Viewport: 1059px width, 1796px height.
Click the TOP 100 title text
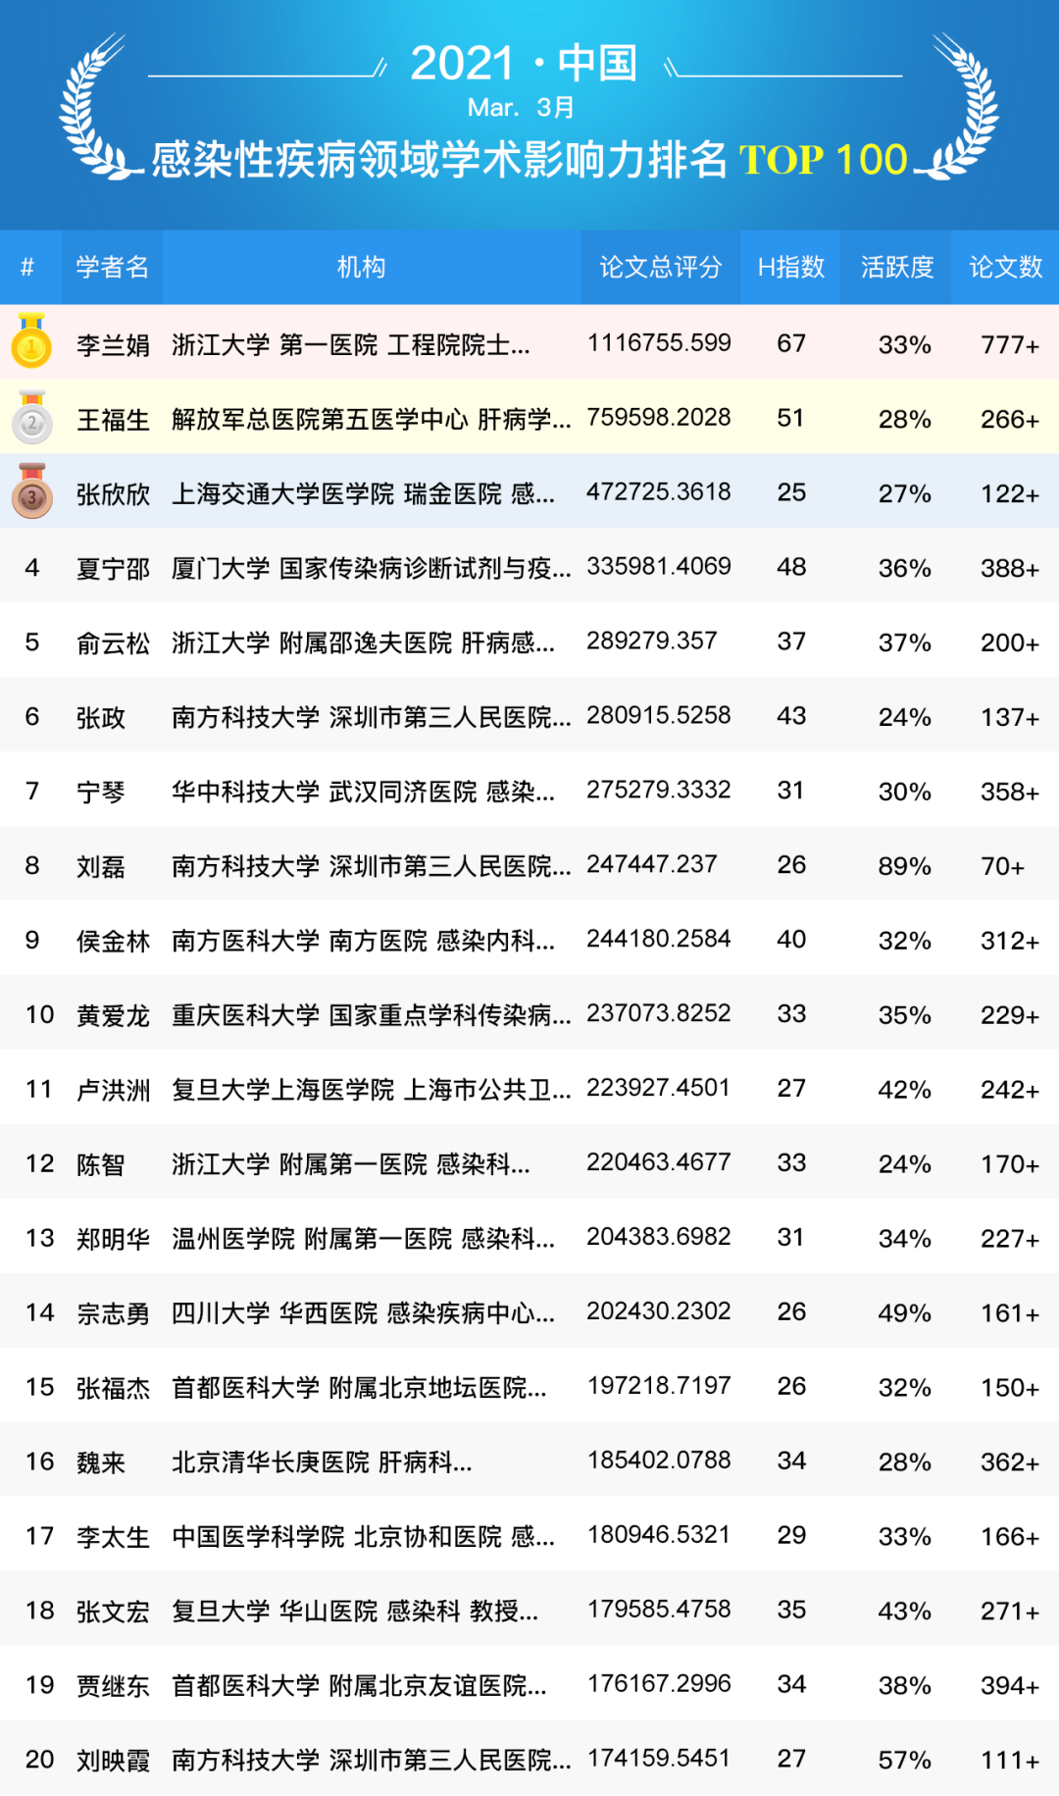(823, 160)
